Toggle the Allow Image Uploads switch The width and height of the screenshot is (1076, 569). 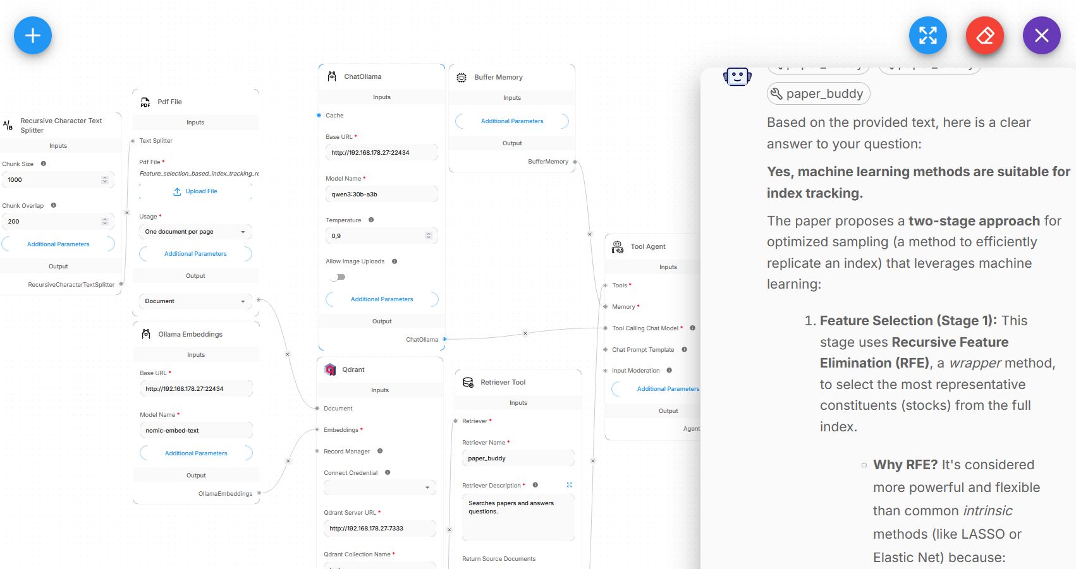(x=339, y=277)
